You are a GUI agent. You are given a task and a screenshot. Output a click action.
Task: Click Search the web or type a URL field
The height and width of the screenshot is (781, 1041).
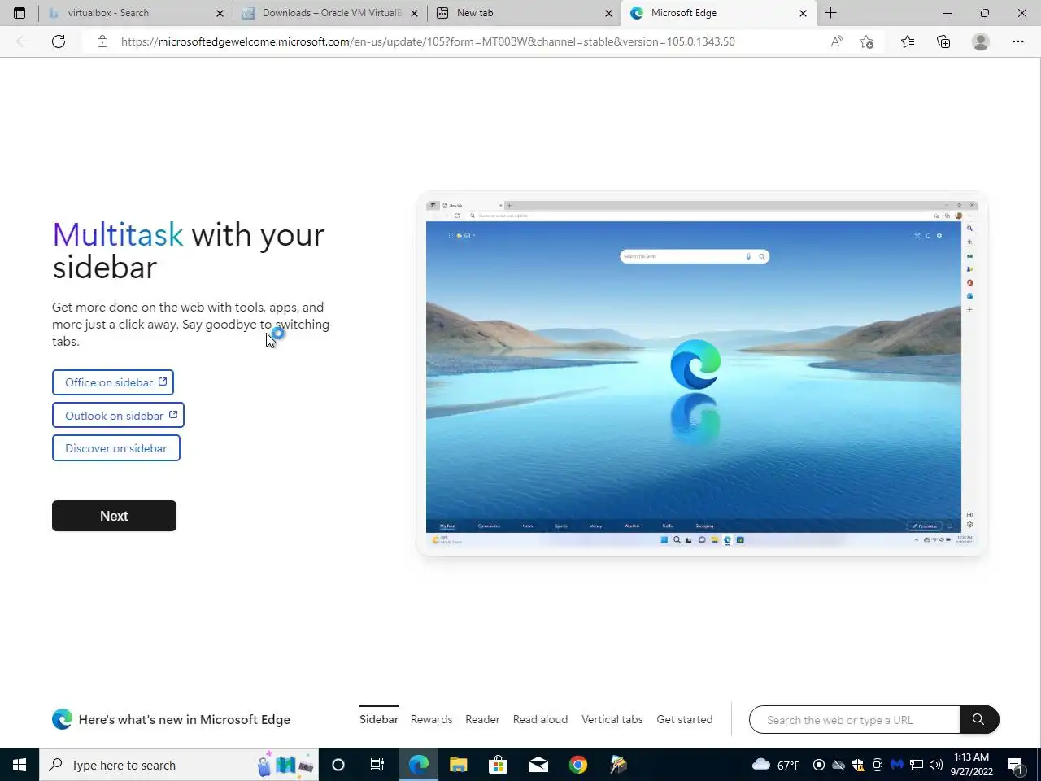point(854,720)
